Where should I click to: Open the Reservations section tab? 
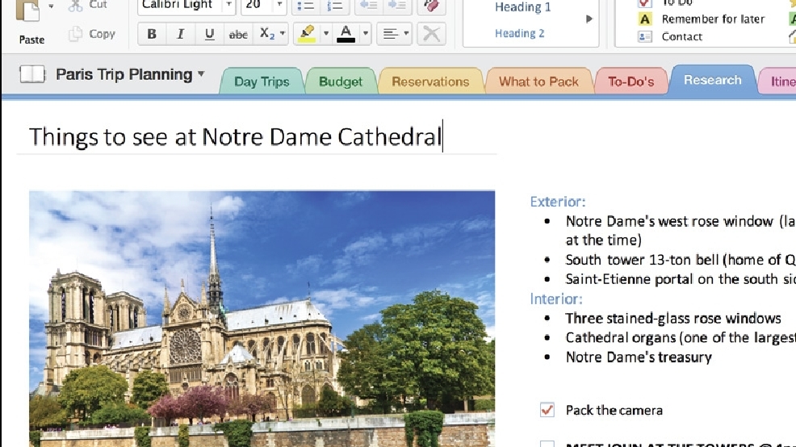point(430,81)
